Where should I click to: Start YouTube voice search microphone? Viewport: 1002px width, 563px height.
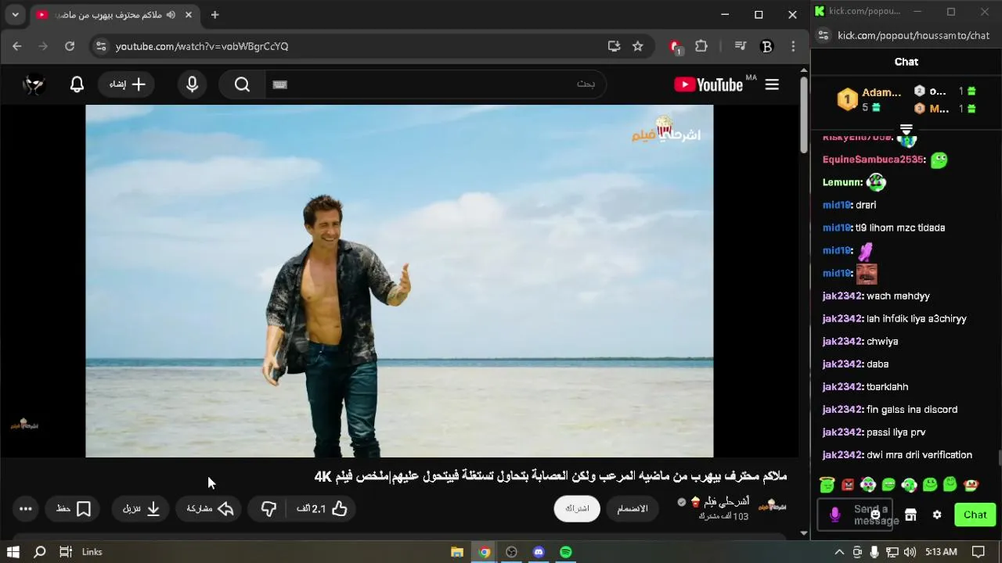pyautogui.click(x=193, y=84)
